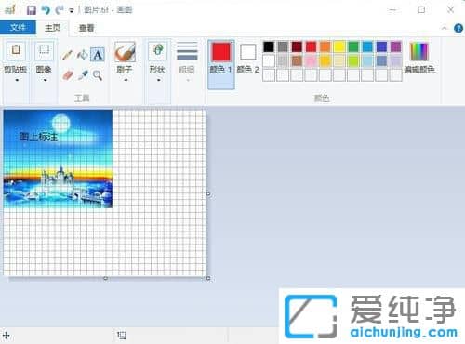This screenshot has width=465, height=344.
Task: Pick the yellow color swatch
Action: pyautogui.click(x=339, y=46)
